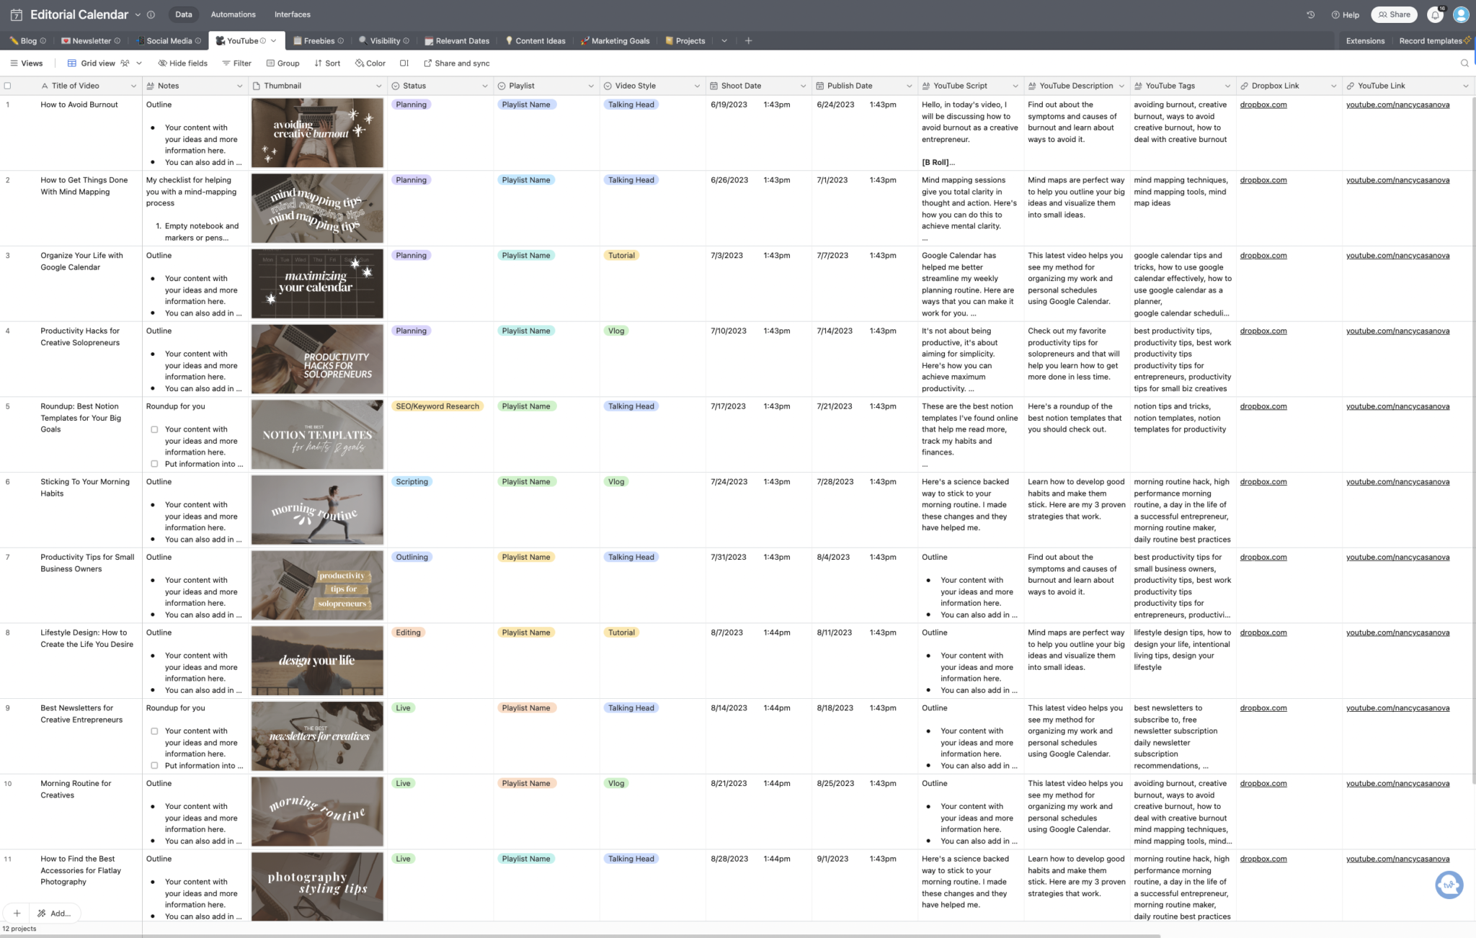Open Hide fields option
1476x938 pixels.
point(183,63)
